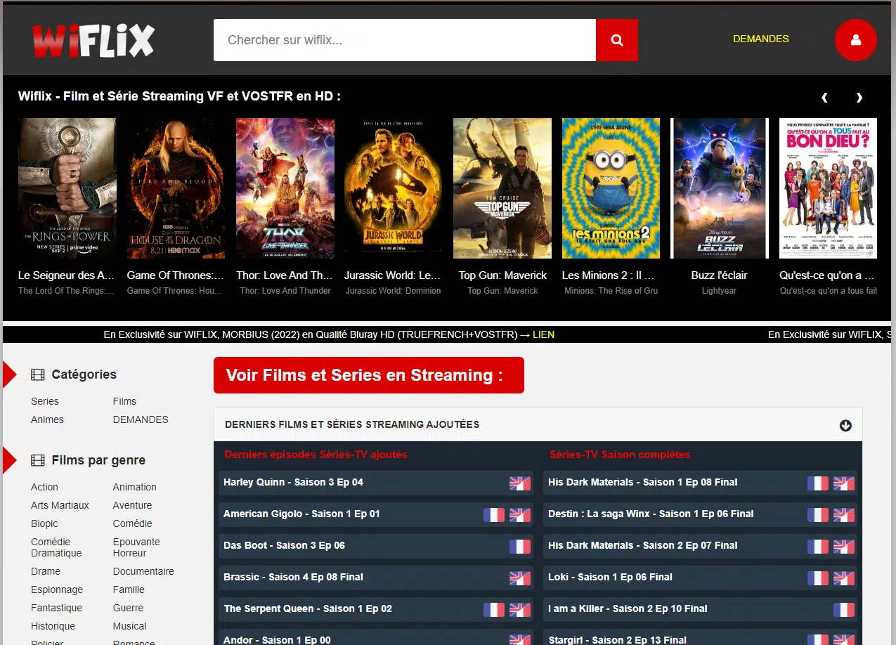Open The Rings of Power poster
The height and width of the screenshot is (645, 896).
(x=67, y=188)
